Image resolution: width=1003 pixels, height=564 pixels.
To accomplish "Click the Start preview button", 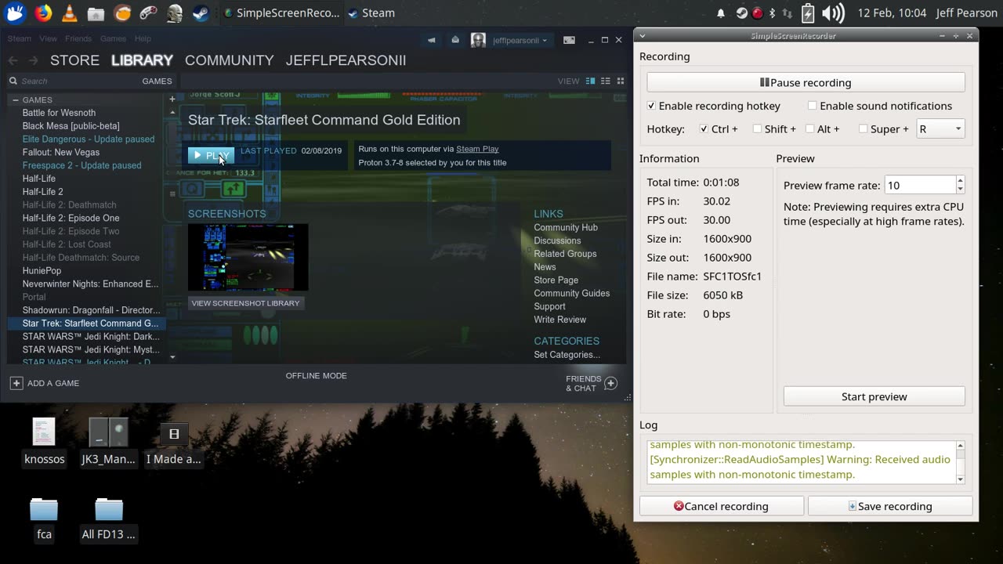I will click(874, 396).
